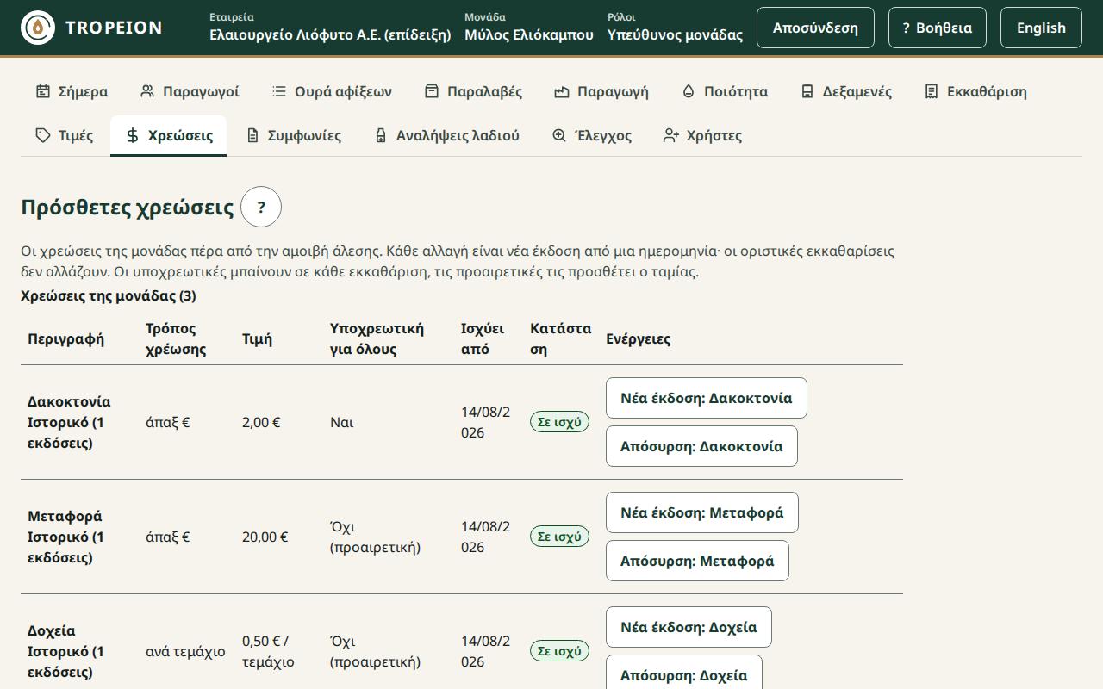Click the Παραλαβές box icon
The height and width of the screenshot is (689, 1103).
(432, 91)
